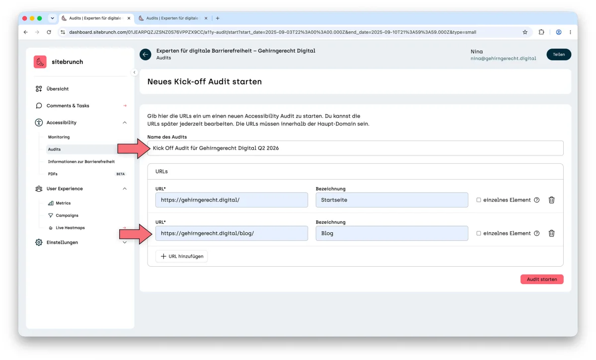Click the browser forward arrow
This screenshot has height=360, width=596.
click(37, 32)
